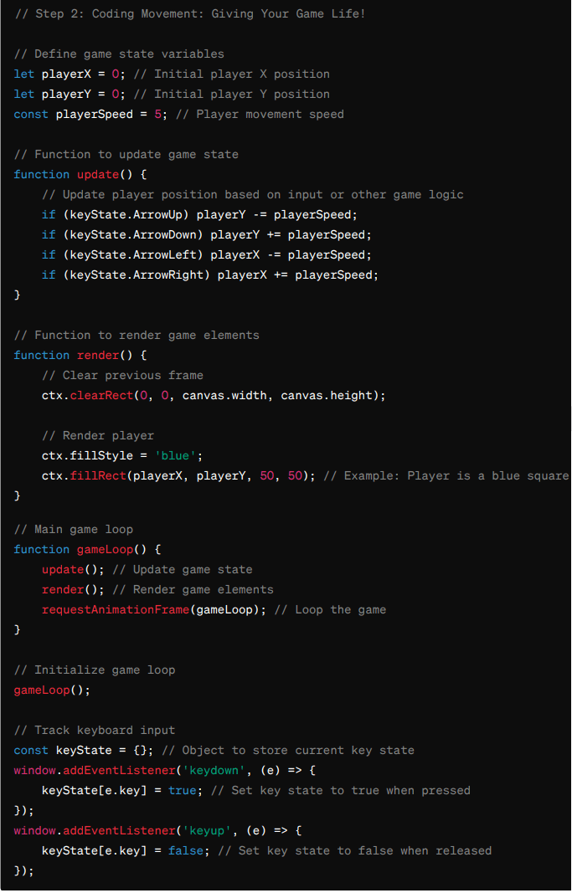Place cursor on function update() line
This screenshot has height=893, width=572.
(80, 174)
